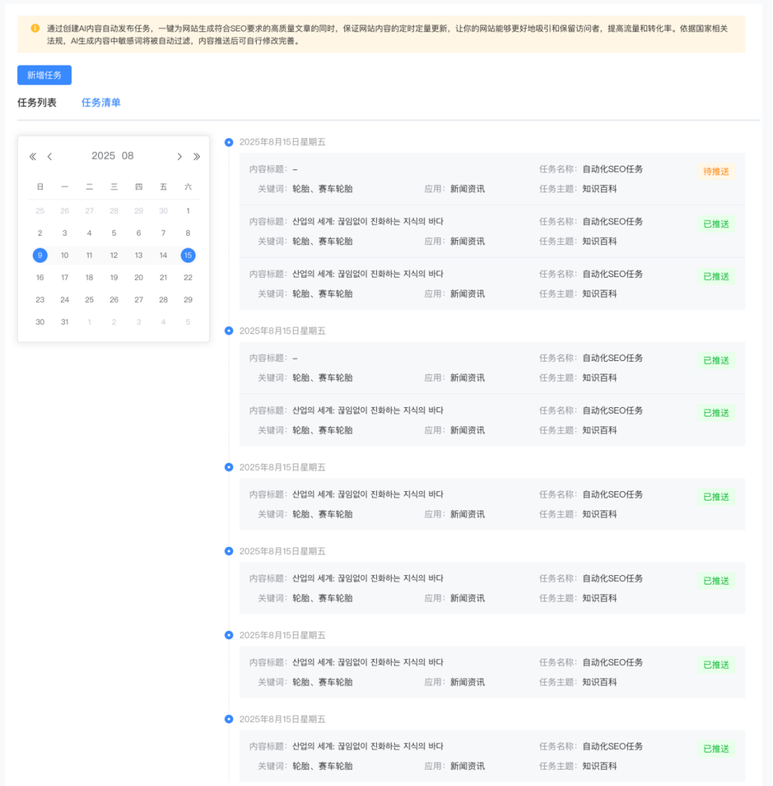Click the 08 month label in calendar header
The width and height of the screenshot is (773, 786).
pos(128,156)
